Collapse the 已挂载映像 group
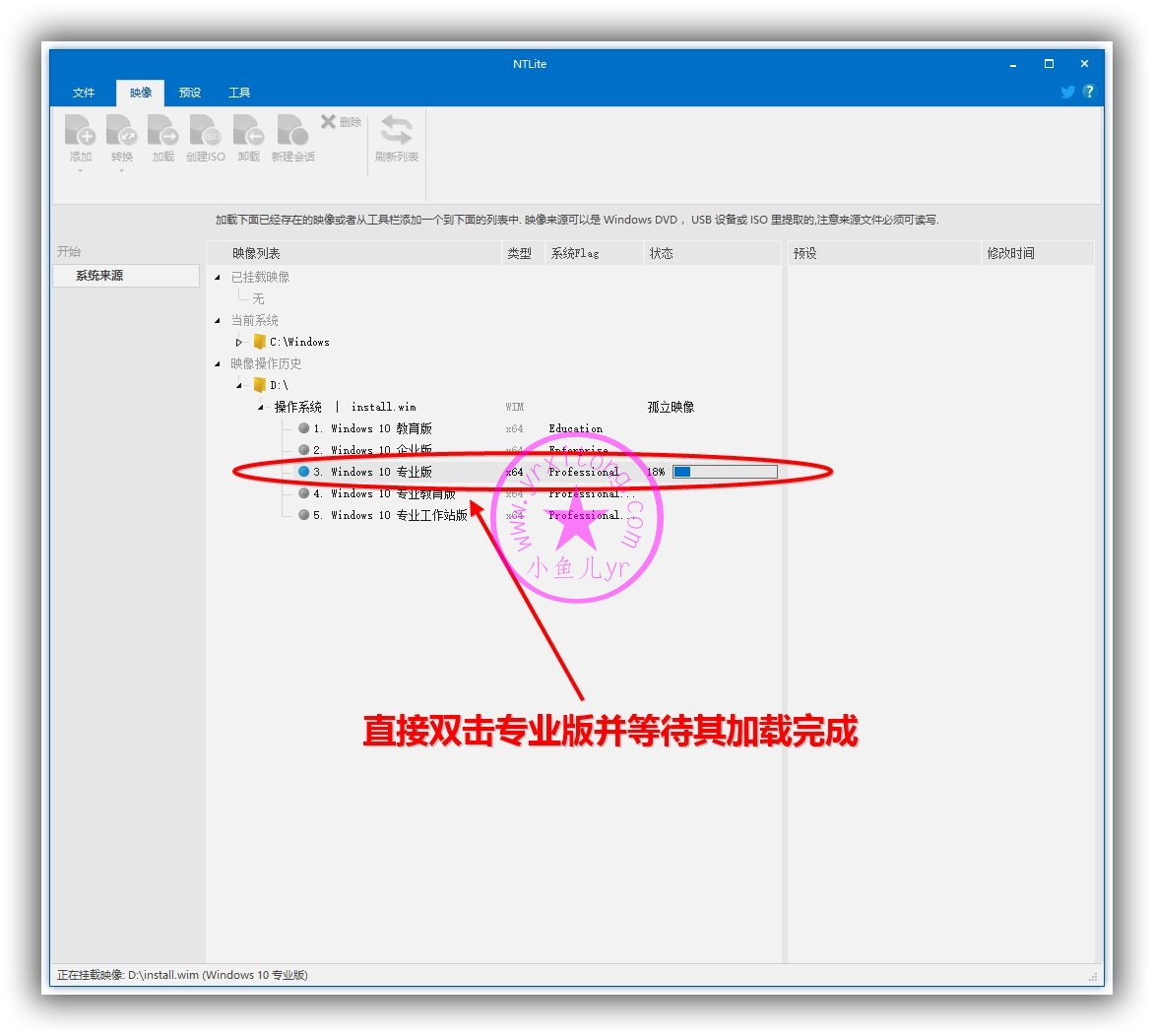This screenshot has width=1154, height=1036. [217, 278]
